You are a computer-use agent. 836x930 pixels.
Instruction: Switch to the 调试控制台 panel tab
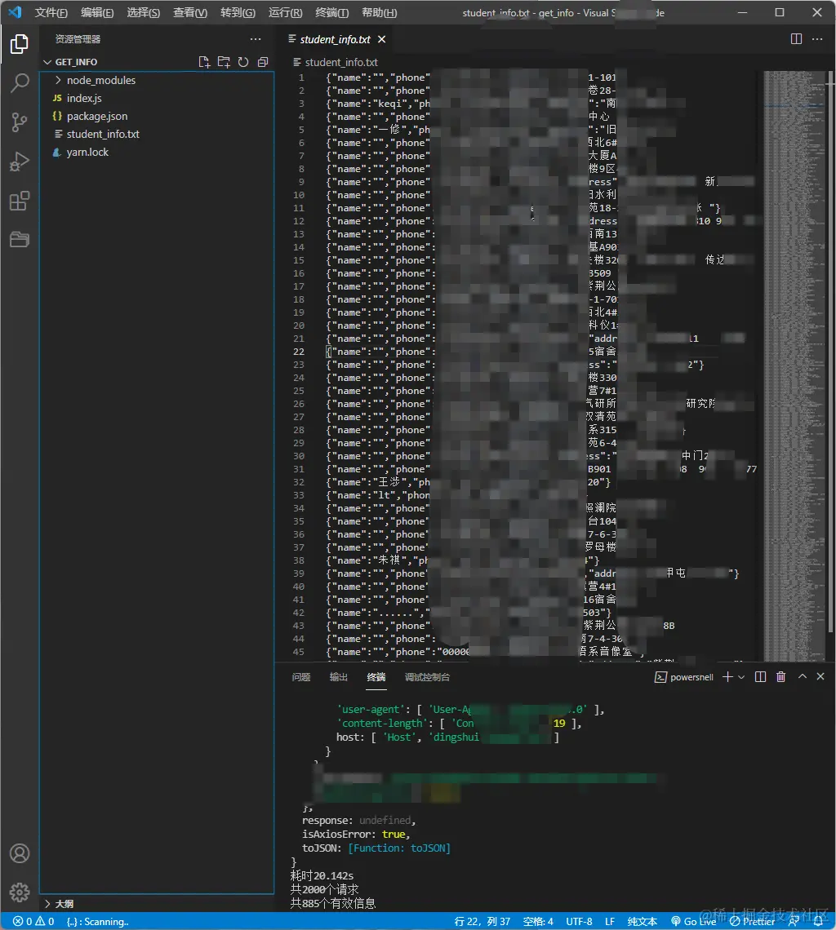point(428,677)
